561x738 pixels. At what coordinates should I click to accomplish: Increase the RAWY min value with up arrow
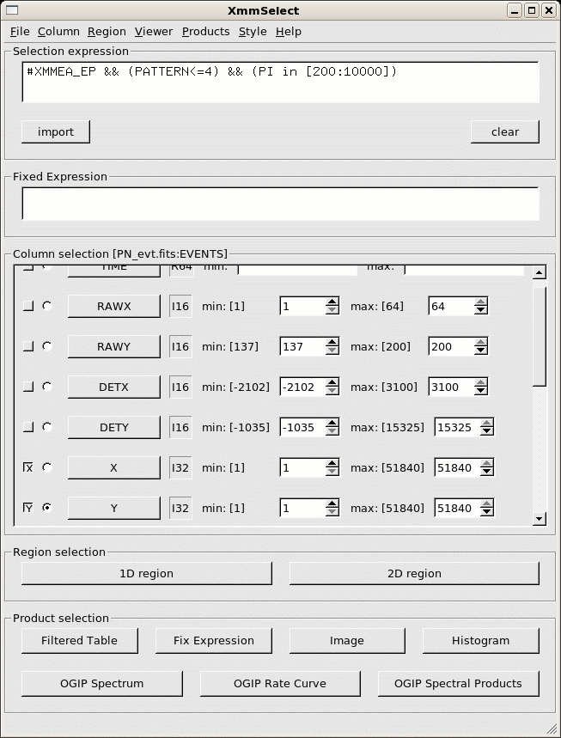[332, 342]
